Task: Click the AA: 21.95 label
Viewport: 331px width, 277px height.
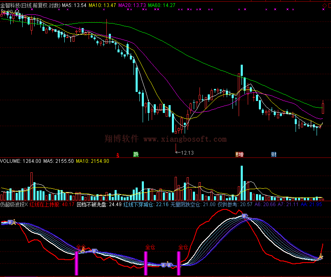Action: 311,204
